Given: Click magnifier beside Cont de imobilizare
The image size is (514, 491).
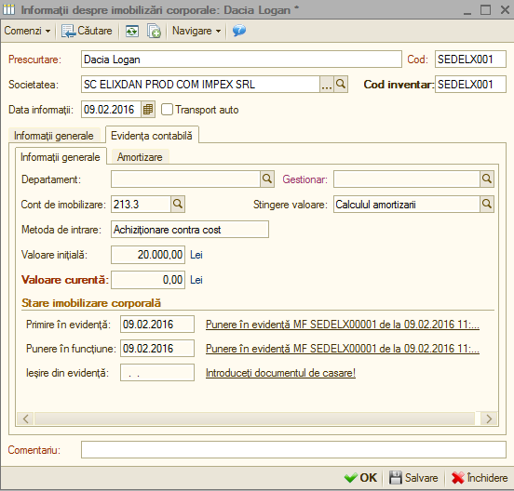Looking at the screenshot, I should pos(178,205).
